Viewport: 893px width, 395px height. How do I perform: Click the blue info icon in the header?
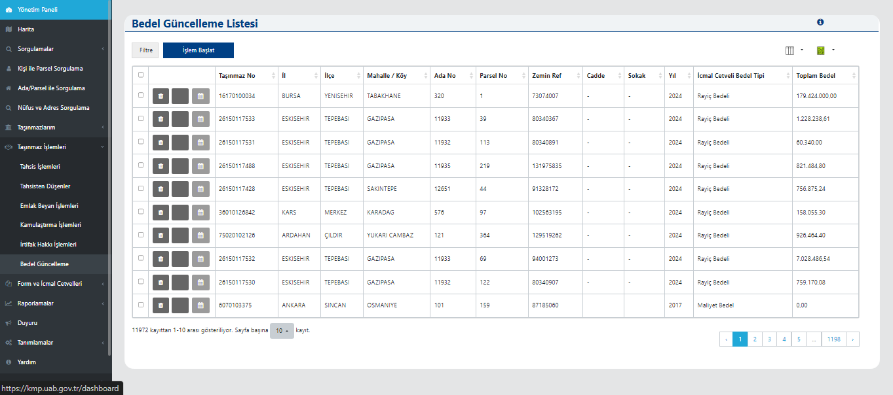820,22
